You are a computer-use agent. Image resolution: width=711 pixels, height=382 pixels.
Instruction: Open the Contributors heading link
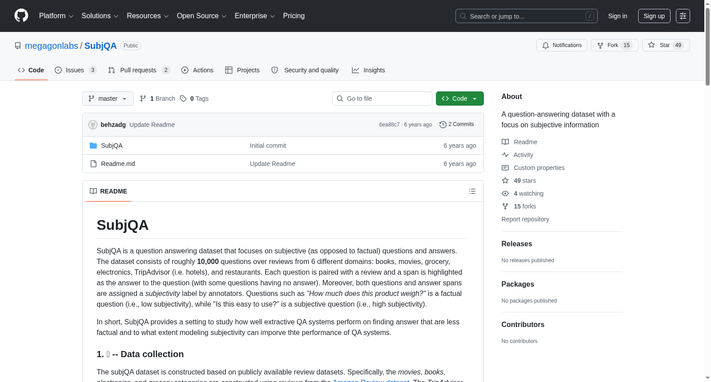[x=523, y=325]
